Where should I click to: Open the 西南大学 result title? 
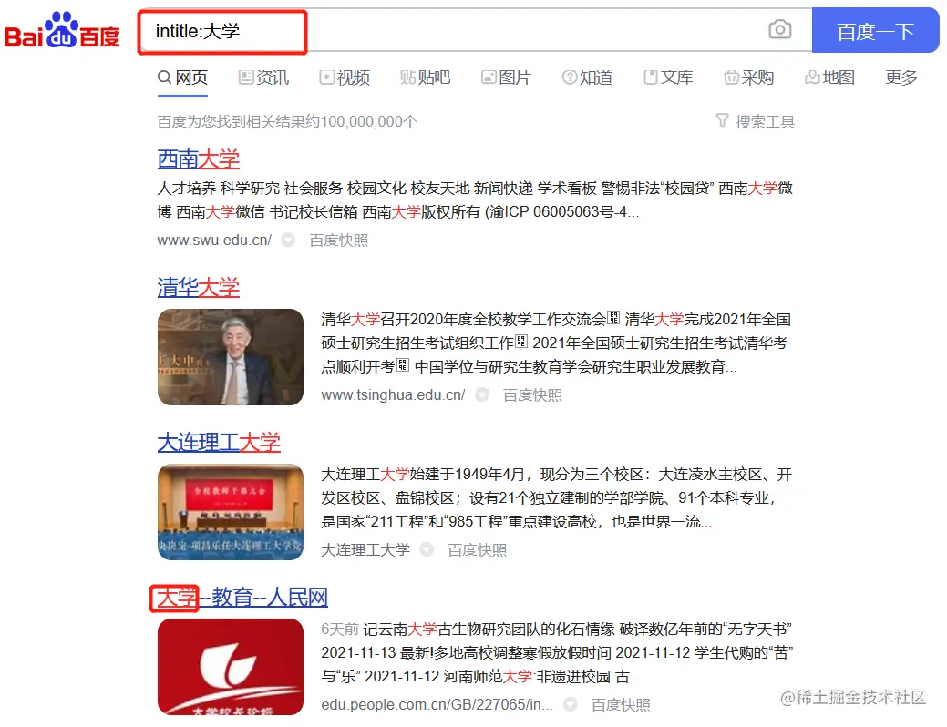pyautogui.click(x=198, y=159)
